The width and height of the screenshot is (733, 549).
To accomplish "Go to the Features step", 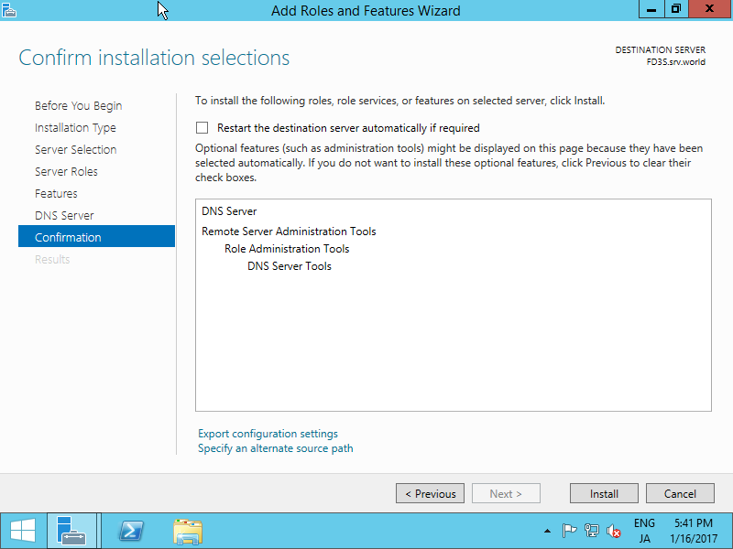I will (x=56, y=194).
